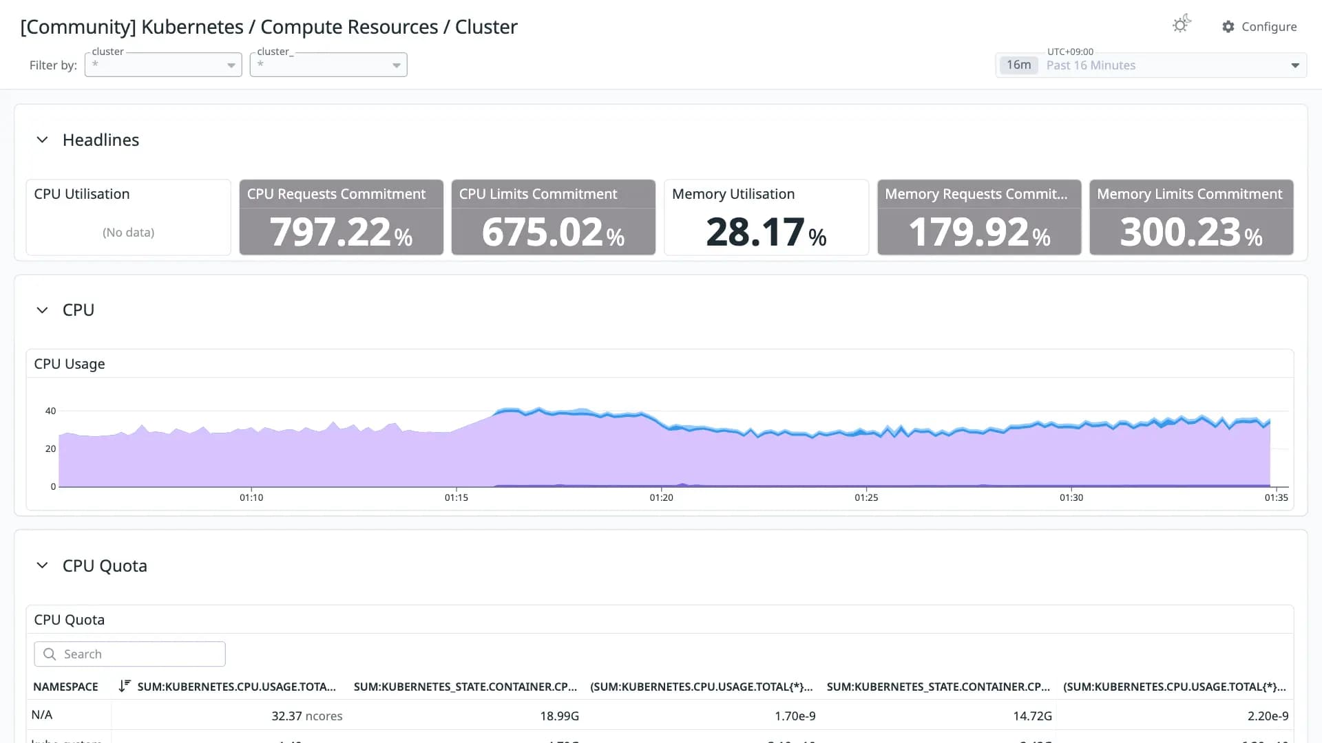Viewport: 1322px width, 743px height.
Task: Click the sort descending icon in table header
Action: [125, 686]
